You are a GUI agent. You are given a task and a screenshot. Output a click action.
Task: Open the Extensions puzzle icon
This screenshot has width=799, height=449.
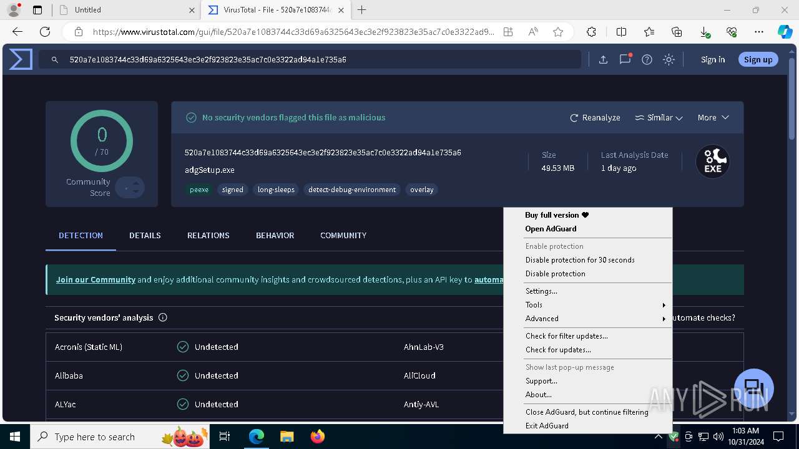point(591,32)
